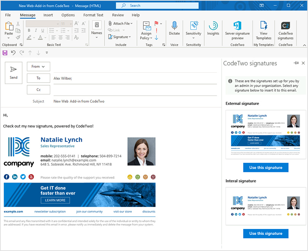The width and height of the screenshot is (308, 251).
Task: Use the External signature button
Action: pyautogui.click(x=265, y=167)
